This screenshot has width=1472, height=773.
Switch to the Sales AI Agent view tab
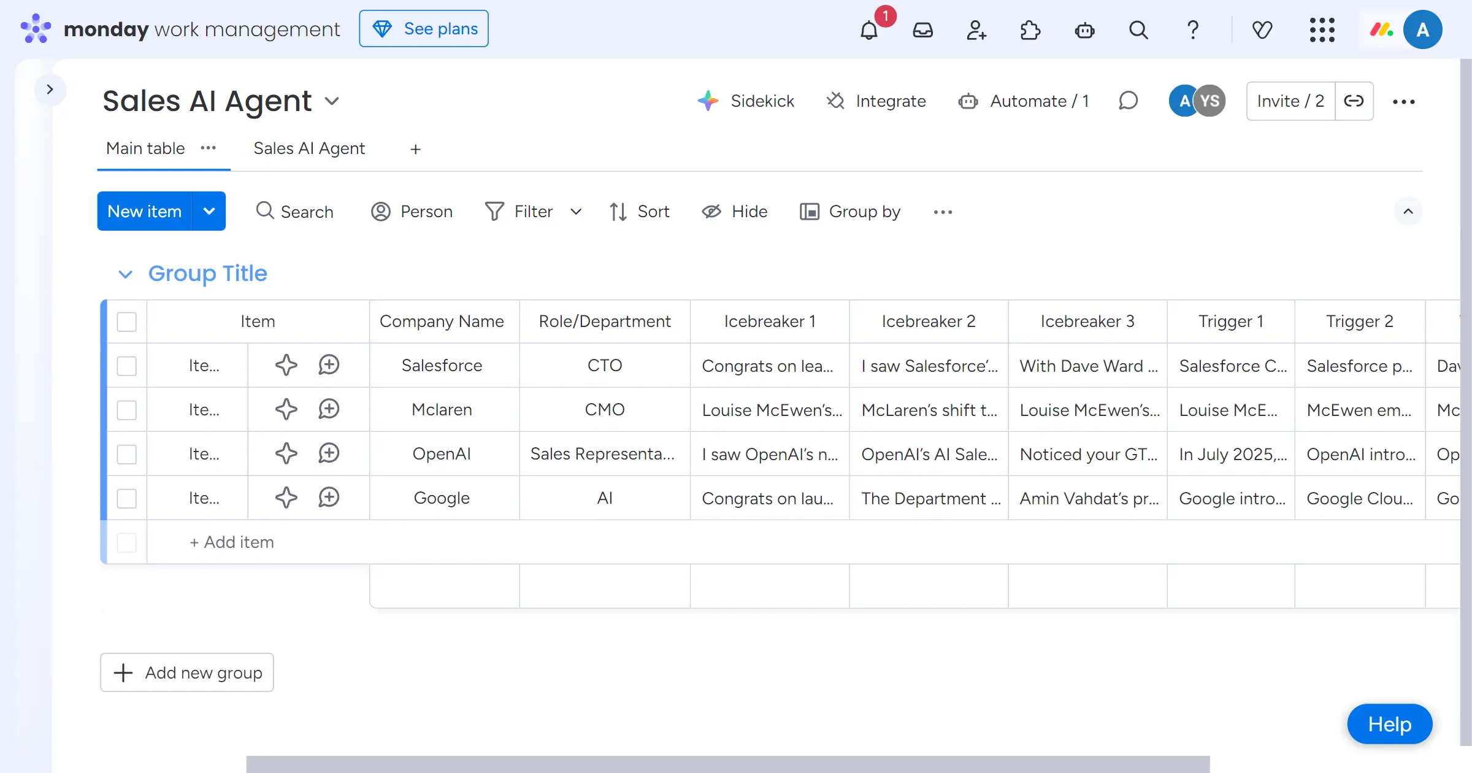click(309, 148)
